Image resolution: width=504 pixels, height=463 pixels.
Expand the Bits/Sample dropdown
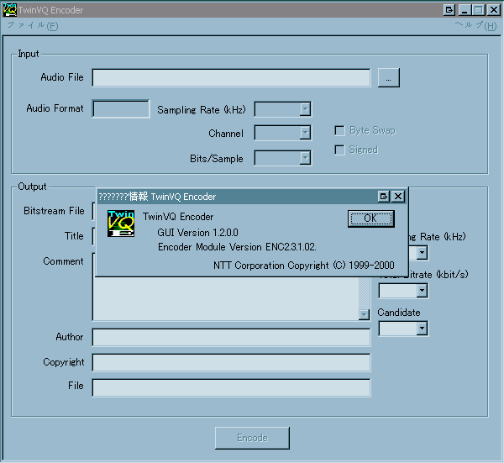click(305, 157)
